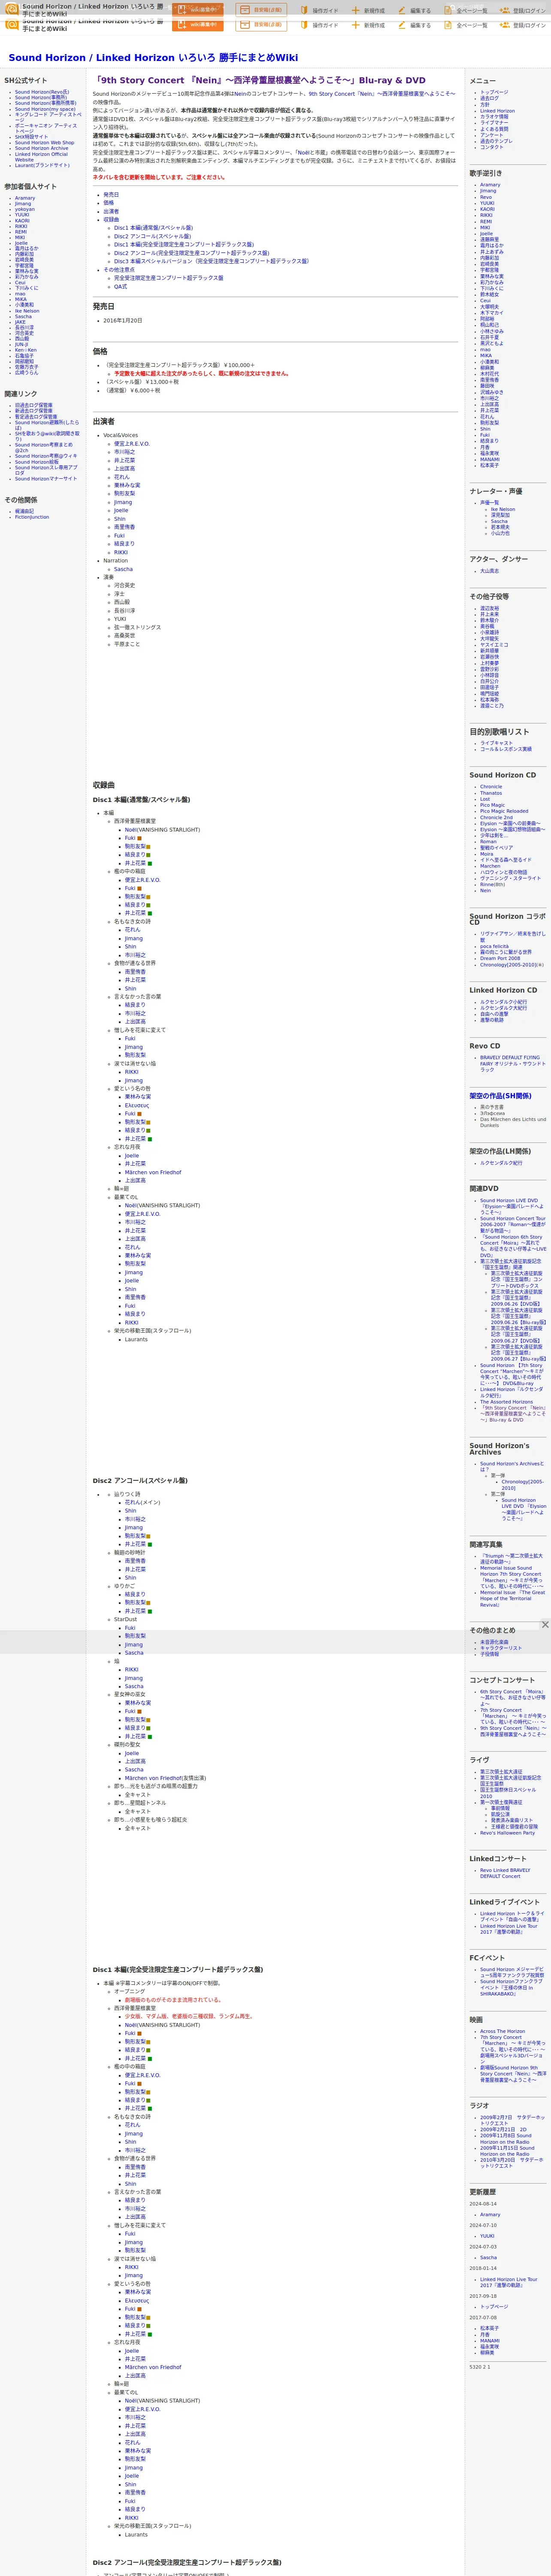This screenshot has height=2576, width=551.
Task: Open Sound Horizon Web Shop in left sidebar
Action: pyautogui.click(x=44, y=143)
